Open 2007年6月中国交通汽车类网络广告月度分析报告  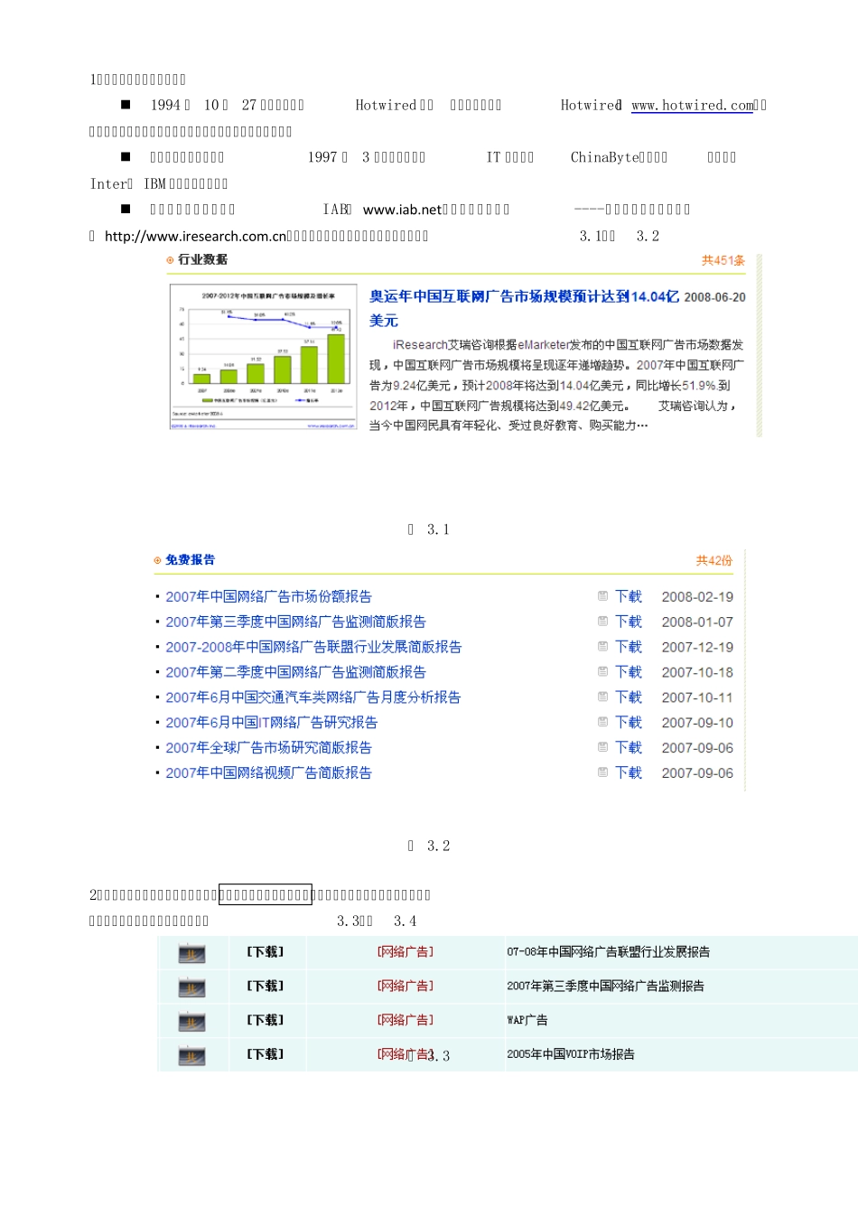[x=312, y=698]
